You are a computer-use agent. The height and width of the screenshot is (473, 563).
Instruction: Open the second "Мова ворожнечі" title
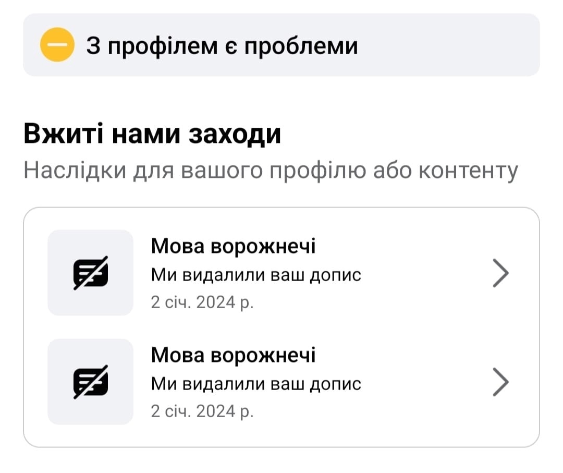click(x=233, y=355)
